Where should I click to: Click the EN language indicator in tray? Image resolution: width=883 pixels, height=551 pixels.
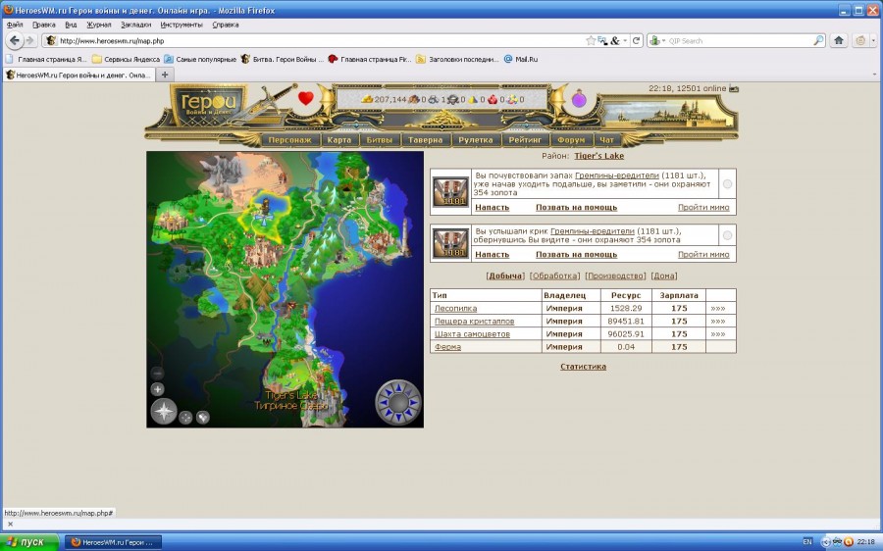coord(807,542)
